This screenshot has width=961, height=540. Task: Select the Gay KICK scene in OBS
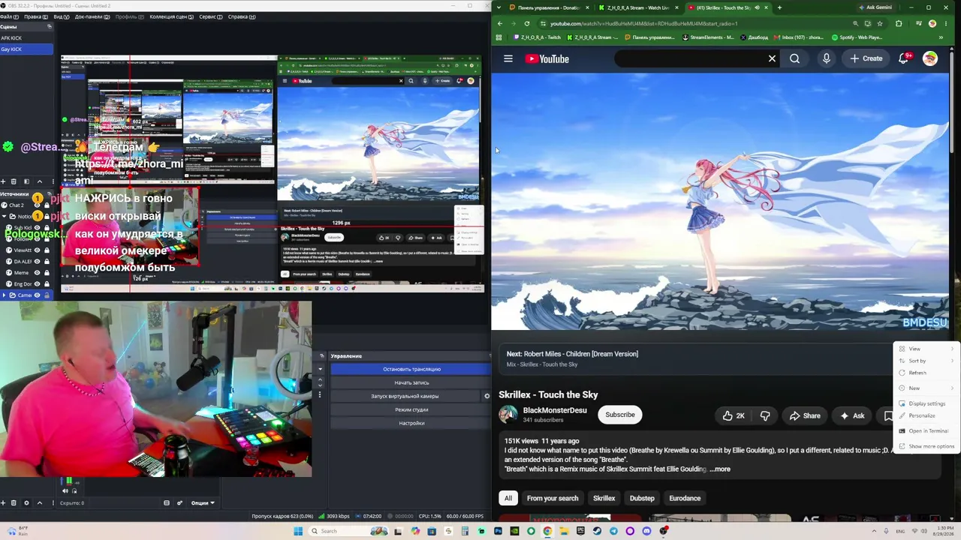(x=26, y=49)
